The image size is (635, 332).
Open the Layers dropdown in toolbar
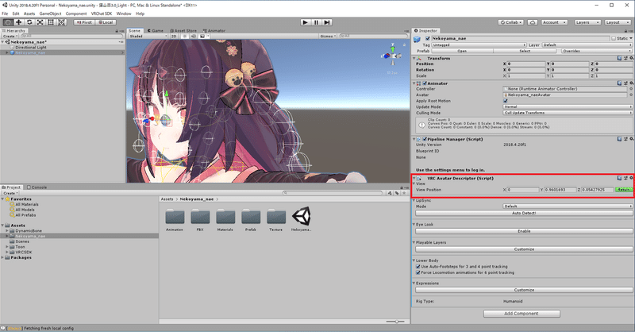(x=587, y=22)
